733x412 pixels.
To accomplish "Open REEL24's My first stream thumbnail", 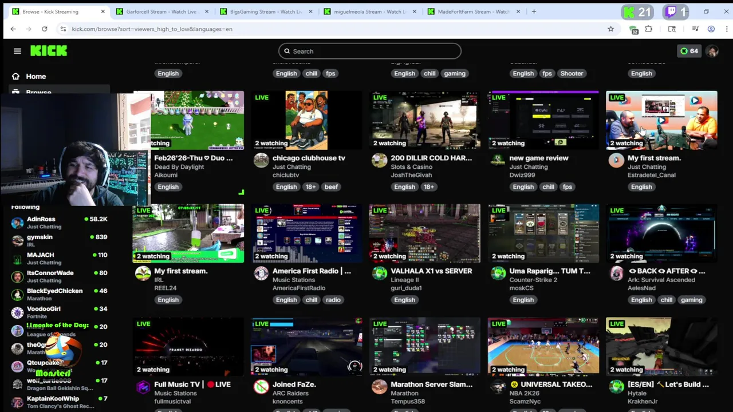I will coord(188,233).
